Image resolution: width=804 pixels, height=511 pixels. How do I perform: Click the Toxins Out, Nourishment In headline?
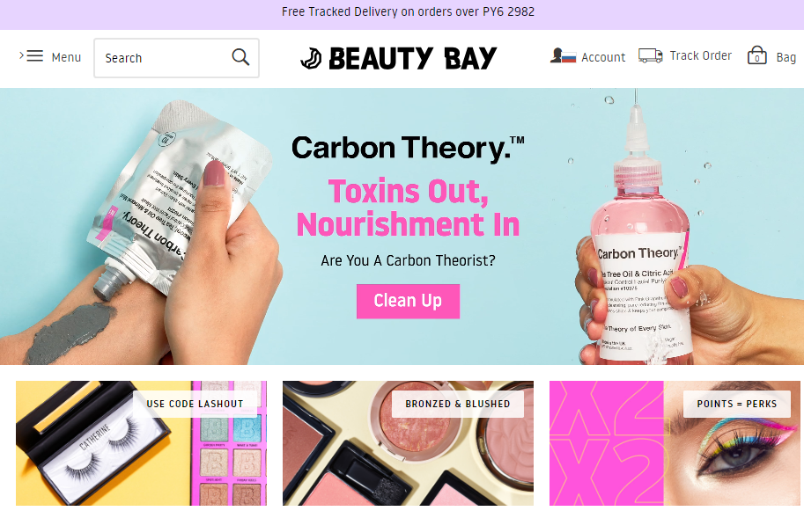tap(408, 208)
